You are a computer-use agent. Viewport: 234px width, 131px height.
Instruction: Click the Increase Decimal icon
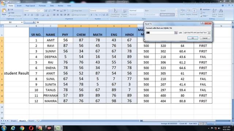(x=103, y=15)
